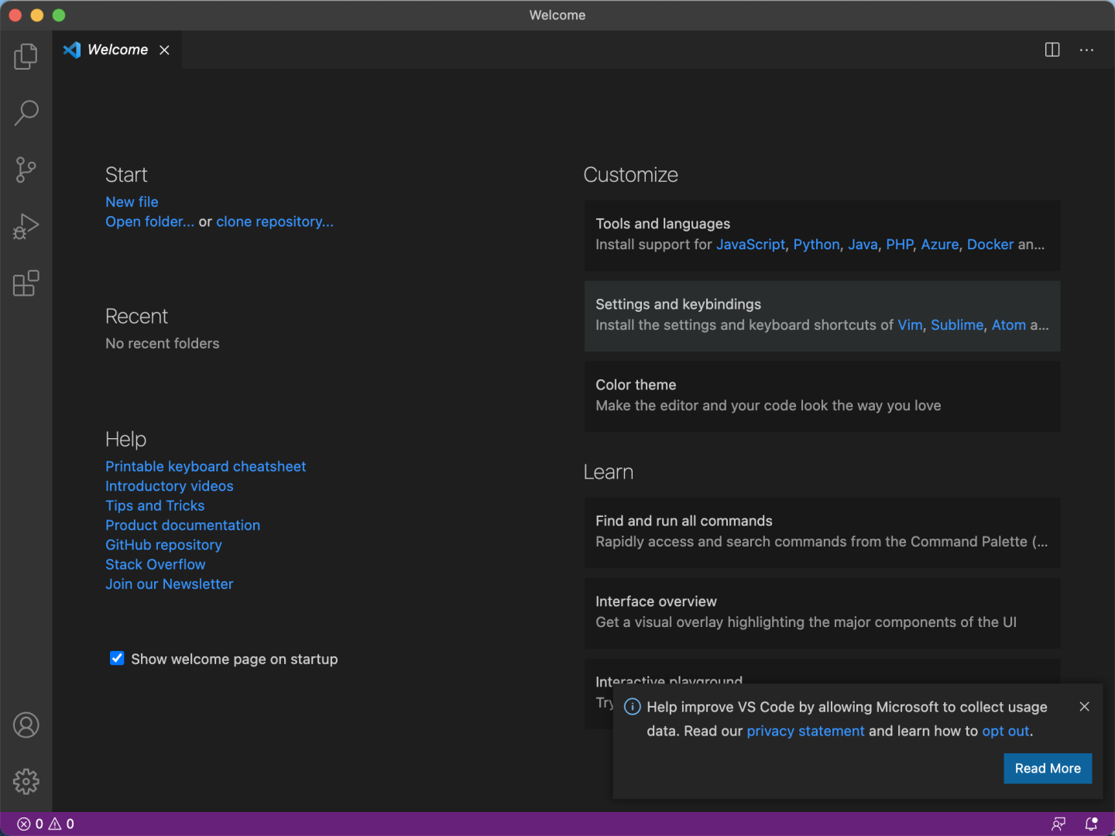Open Source Control view icon
This screenshot has width=1115, height=836.
click(26, 170)
